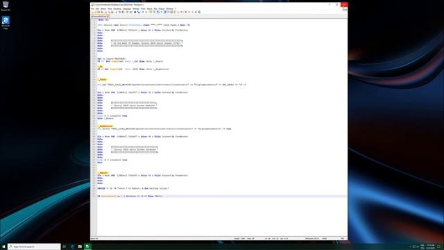444x250 pixels.
Task: Click the "Classic BSOD Error Screen Disabled" line
Action: tap(135, 149)
